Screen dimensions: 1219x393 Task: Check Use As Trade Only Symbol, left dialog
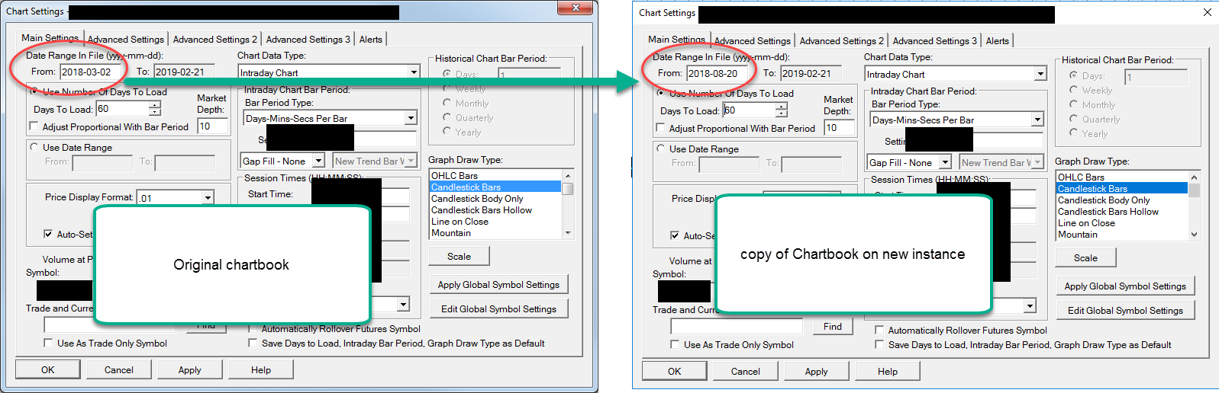point(48,343)
